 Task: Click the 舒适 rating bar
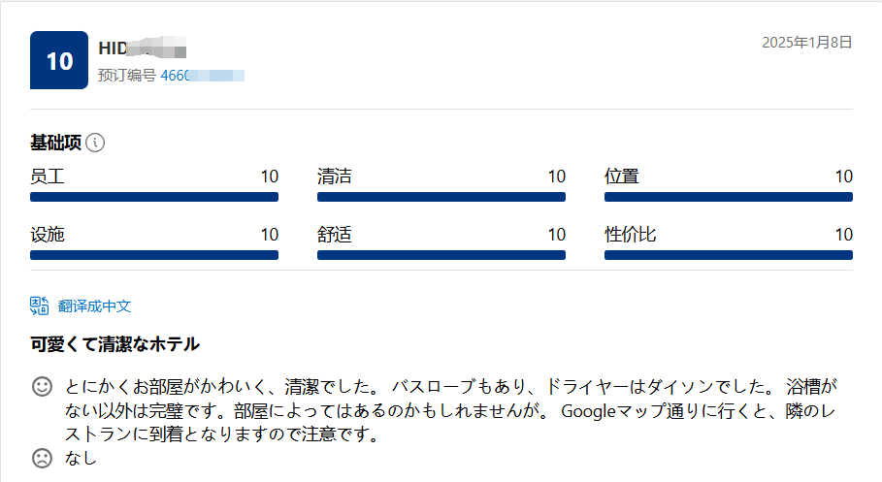(441, 255)
